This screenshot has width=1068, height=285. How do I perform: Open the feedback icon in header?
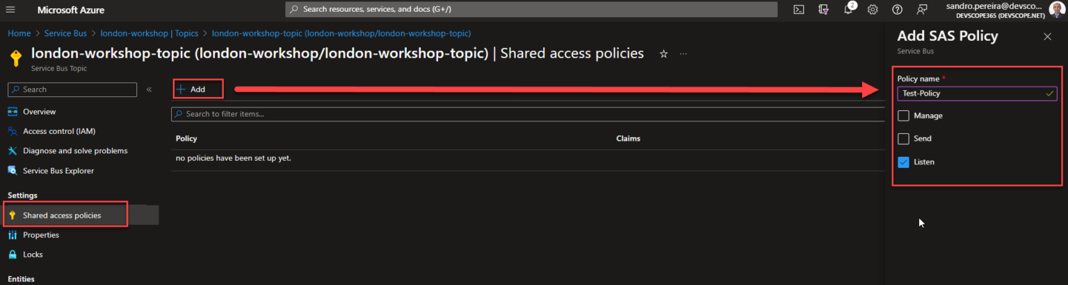(x=922, y=10)
